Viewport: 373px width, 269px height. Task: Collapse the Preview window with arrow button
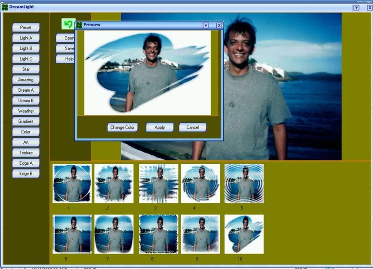[206, 25]
